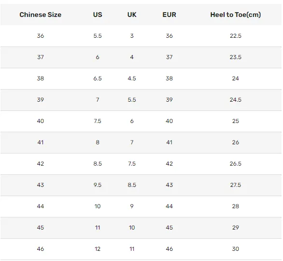Select EUR size 41 cell
Screen dimensions: 283x261
point(170,142)
